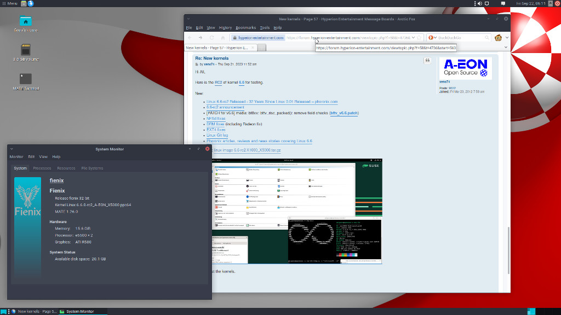561x315 pixels.
Task: Click the DuckDuckGo search field
Action: [461, 38]
